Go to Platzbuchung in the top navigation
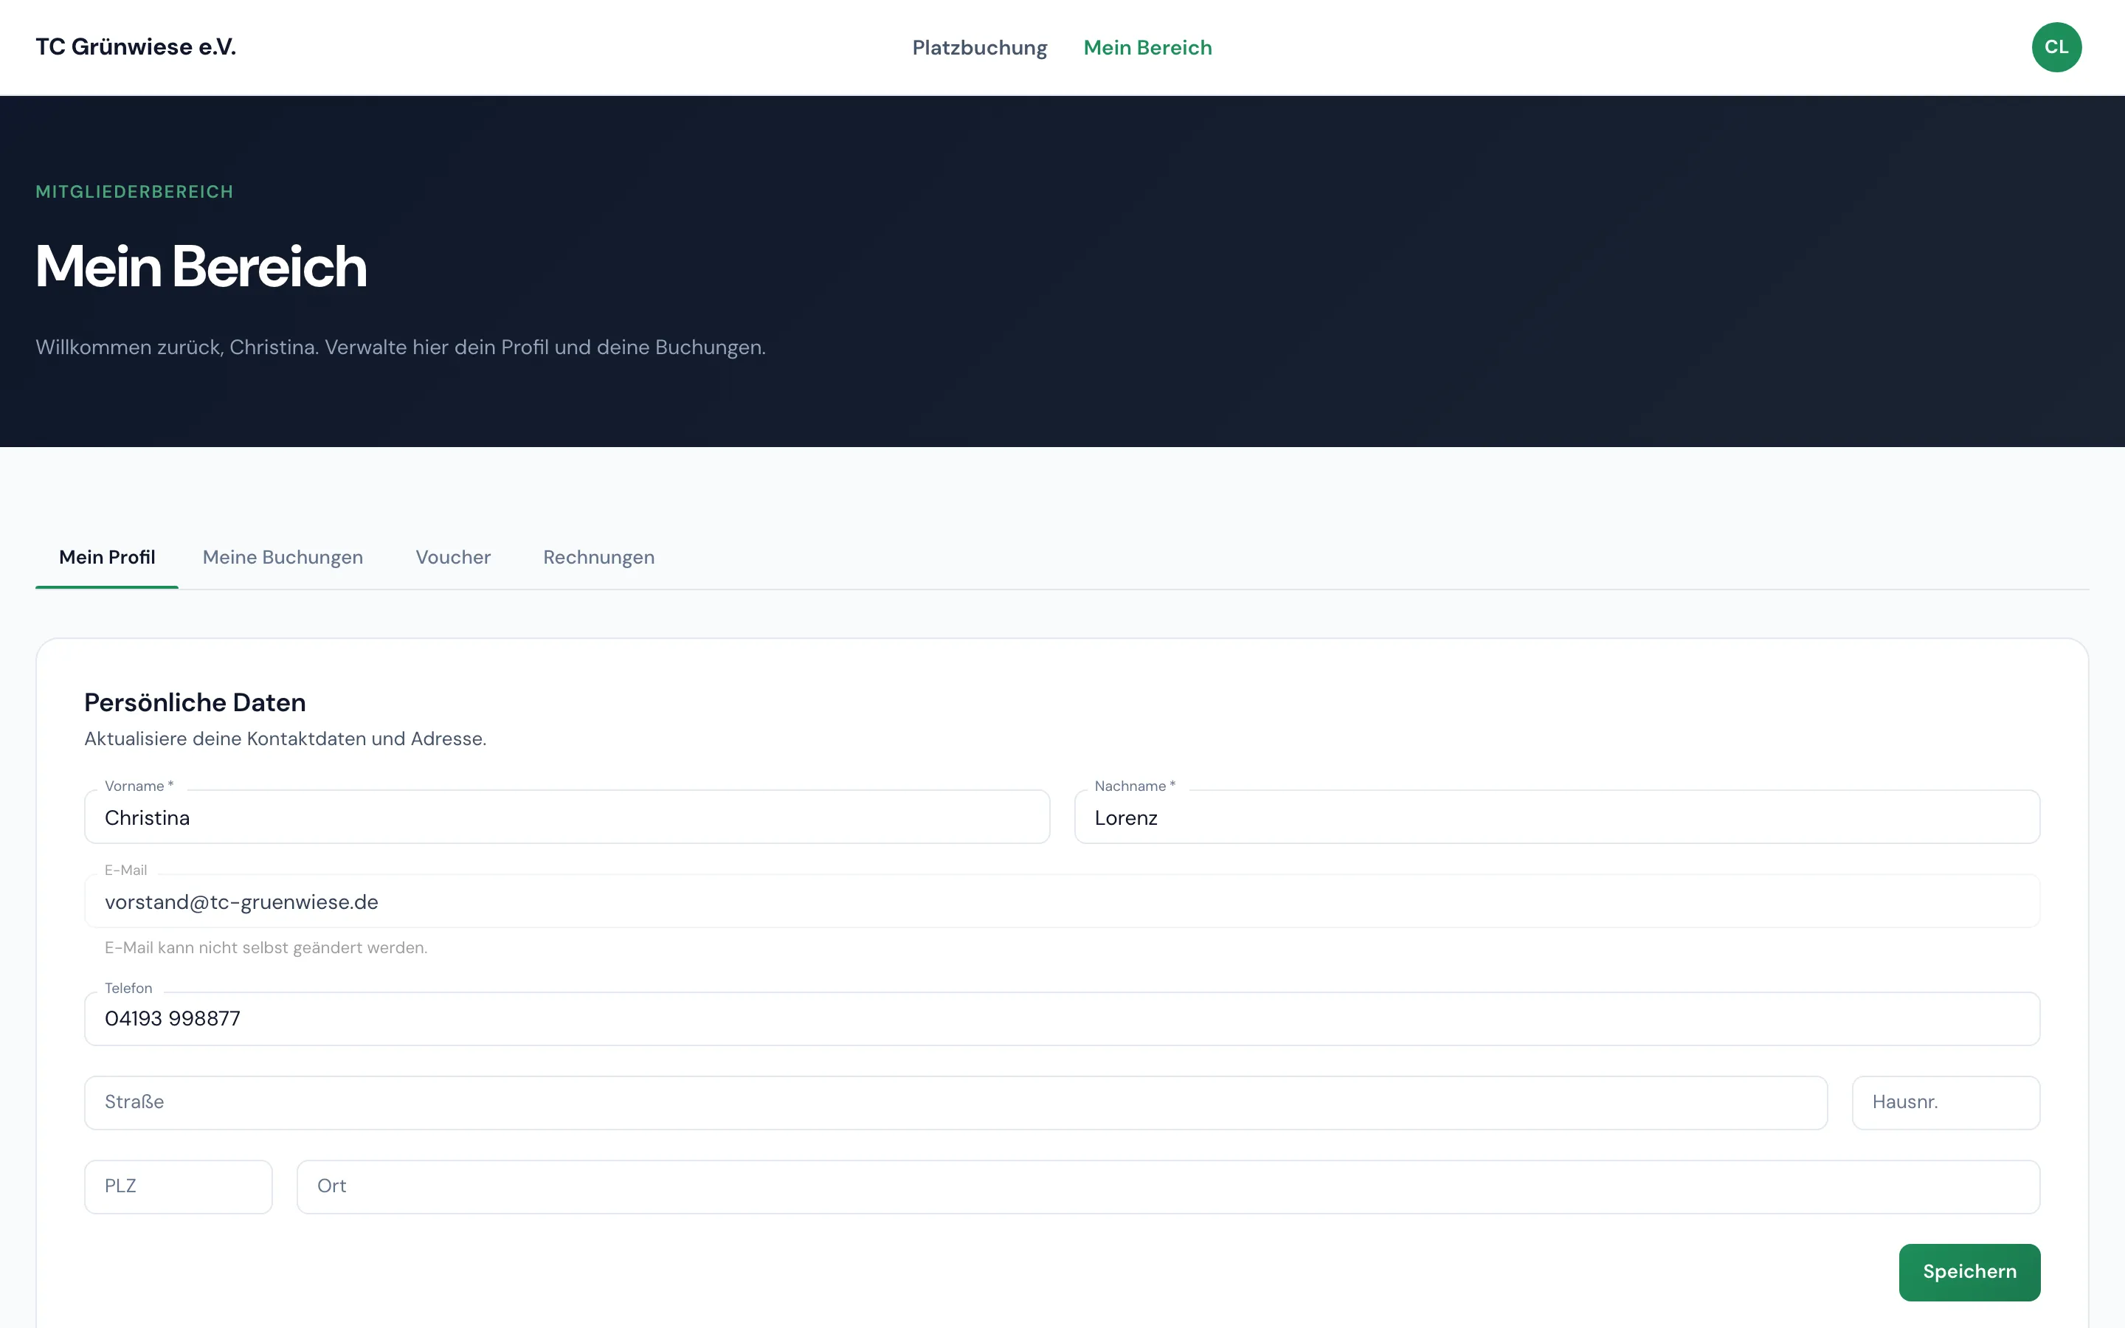The width and height of the screenshot is (2125, 1328). [x=979, y=47]
